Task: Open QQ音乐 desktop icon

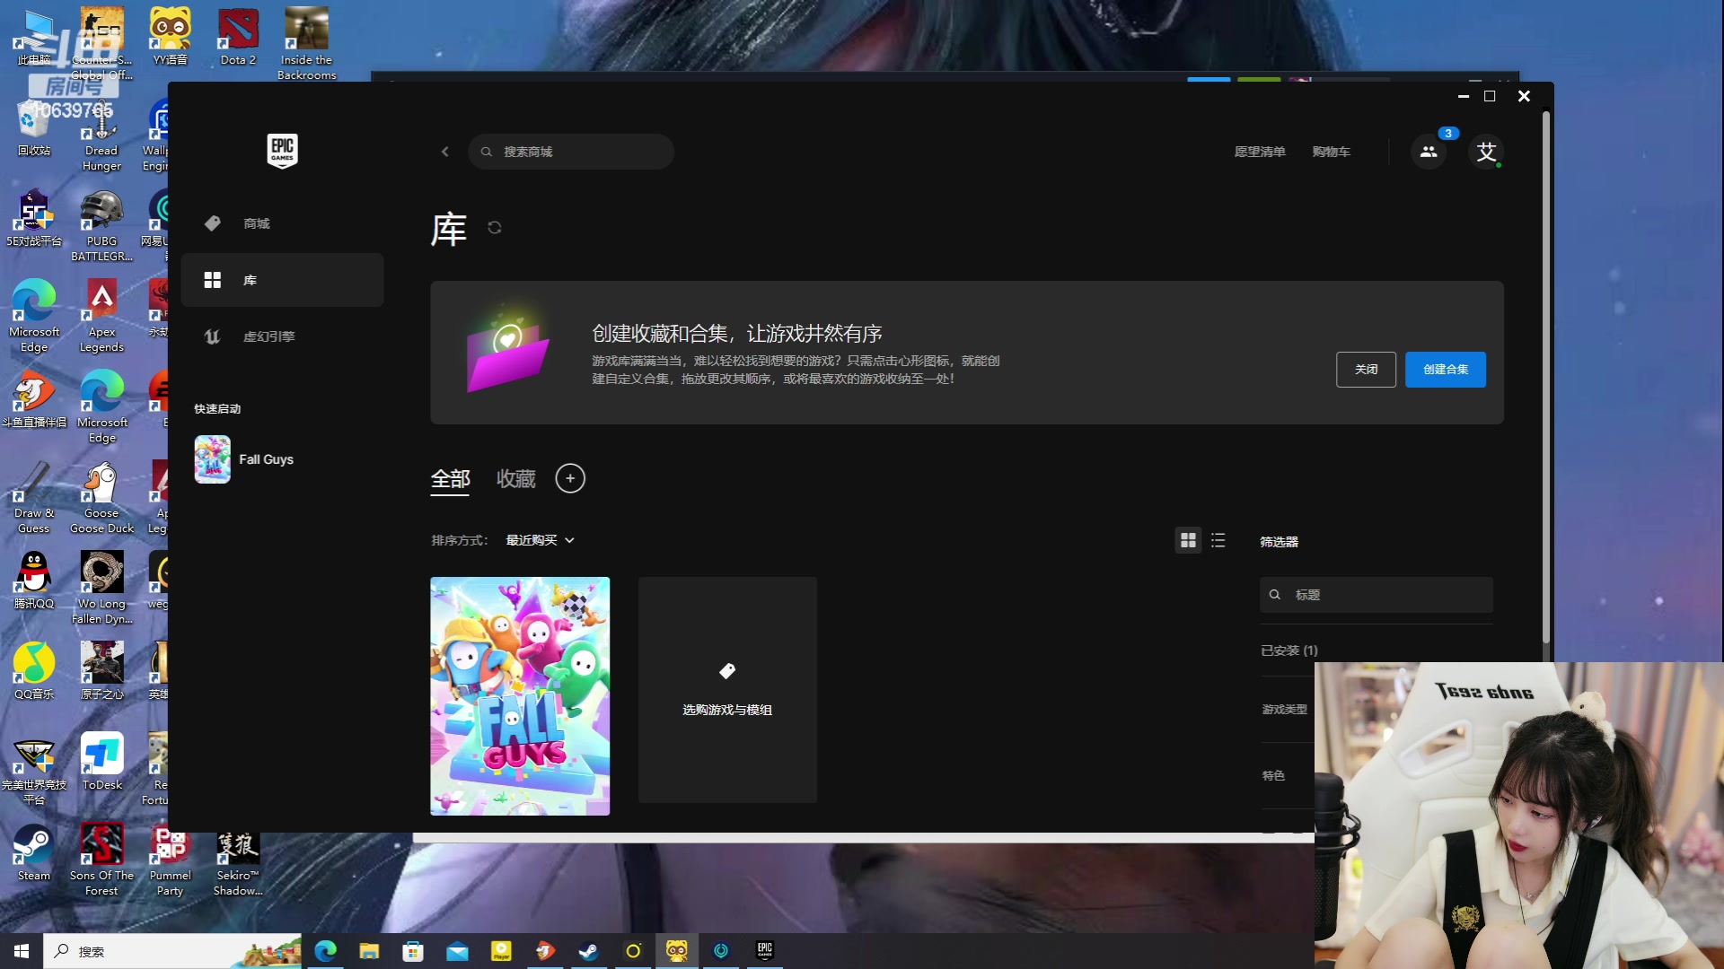Action: [34, 671]
